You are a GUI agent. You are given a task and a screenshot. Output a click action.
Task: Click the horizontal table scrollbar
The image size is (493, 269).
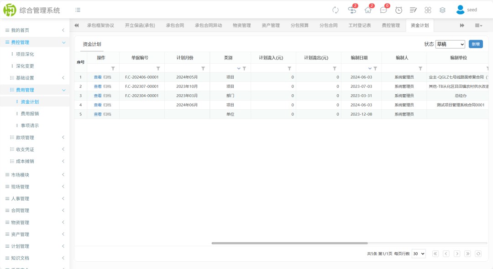click(x=289, y=243)
